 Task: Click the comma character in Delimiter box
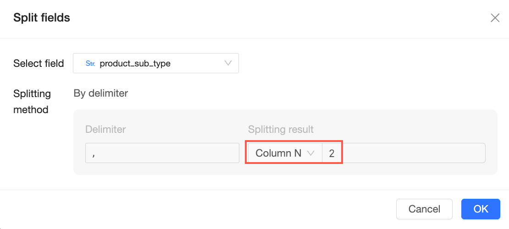[94, 154]
